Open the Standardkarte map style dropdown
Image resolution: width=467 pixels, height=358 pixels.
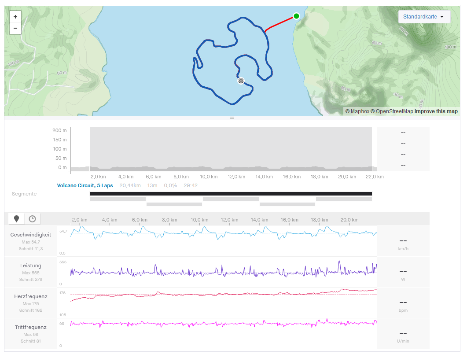click(424, 17)
